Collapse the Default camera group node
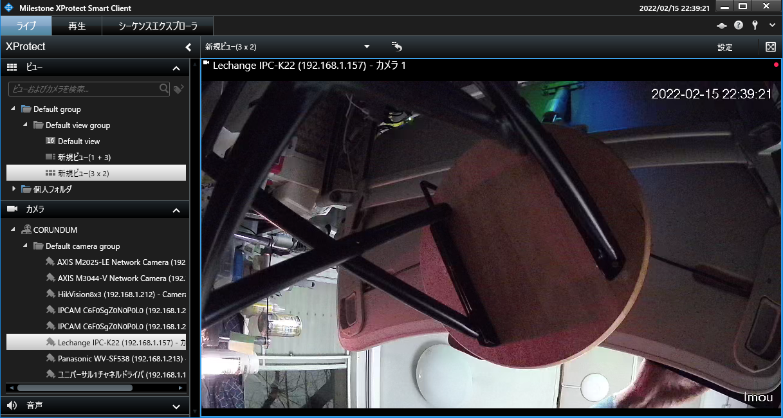This screenshot has width=783, height=418. 26,246
